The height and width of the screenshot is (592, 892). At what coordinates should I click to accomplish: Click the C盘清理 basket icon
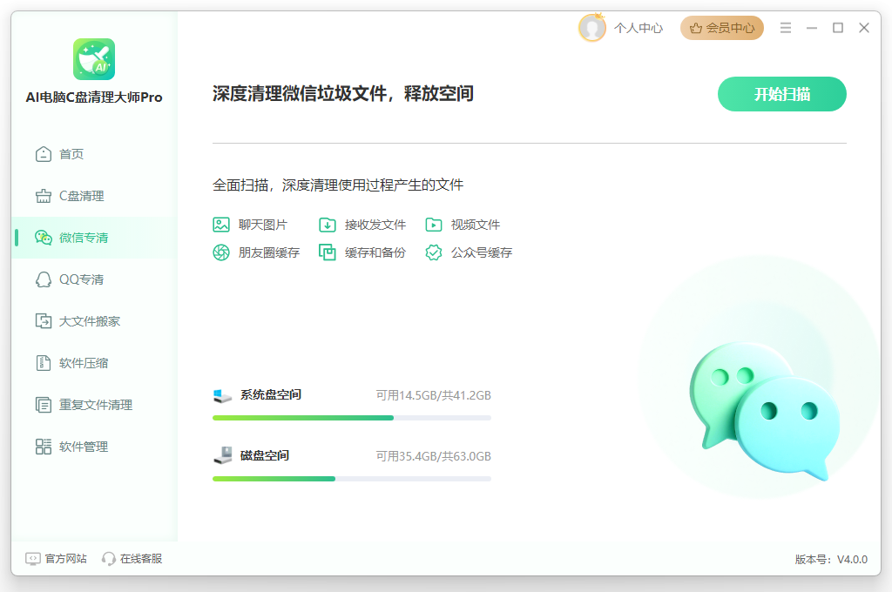pyautogui.click(x=44, y=196)
